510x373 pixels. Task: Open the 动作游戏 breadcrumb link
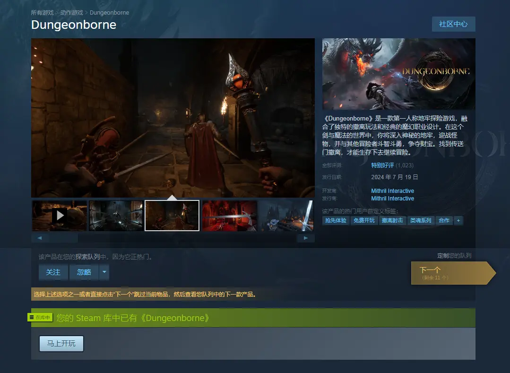coord(71,13)
